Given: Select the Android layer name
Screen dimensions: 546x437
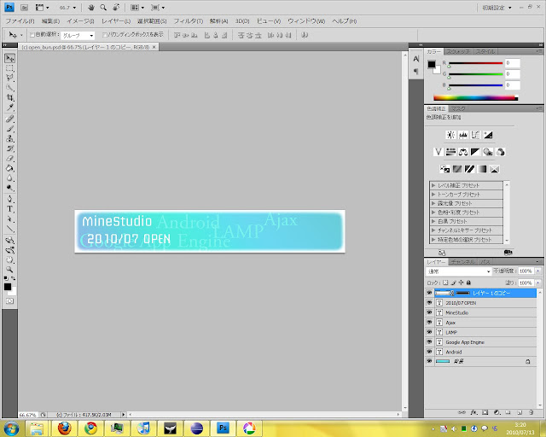Looking at the screenshot, I should click(454, 352).
